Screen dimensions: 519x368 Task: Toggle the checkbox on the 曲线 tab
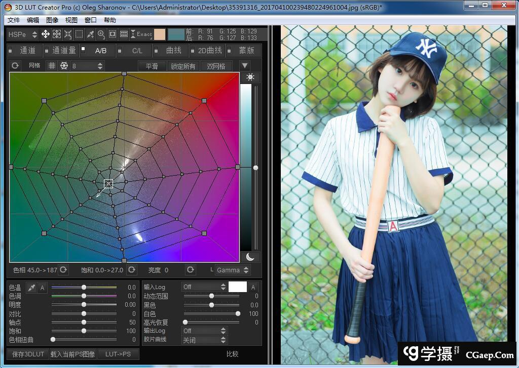point(156,51)
